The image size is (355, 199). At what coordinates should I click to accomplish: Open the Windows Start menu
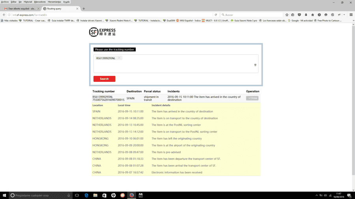click(x=4, y=195)
